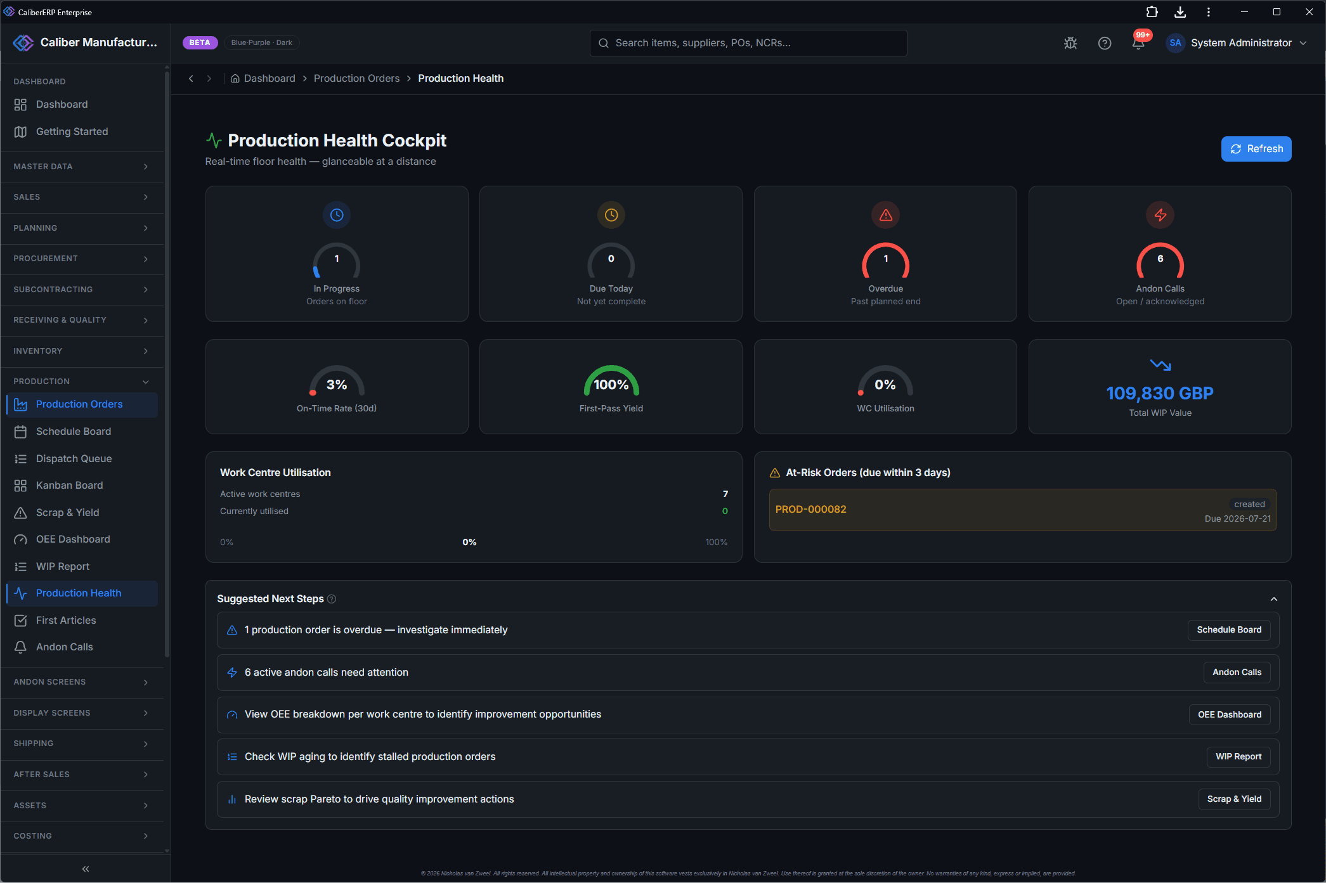The image size is (1326, 883).
Task: Click the On-Time Rate 3% gauge
Action: click(337, 381)
